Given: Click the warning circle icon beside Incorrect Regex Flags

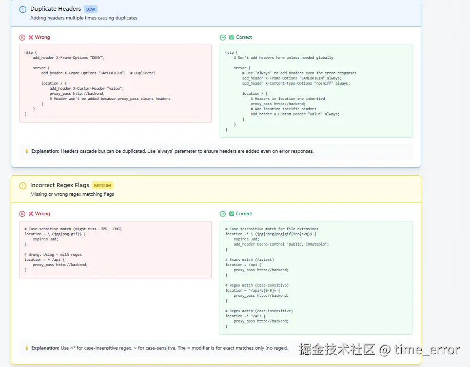Looking at the screenshot, I should [x=23, y=186].
